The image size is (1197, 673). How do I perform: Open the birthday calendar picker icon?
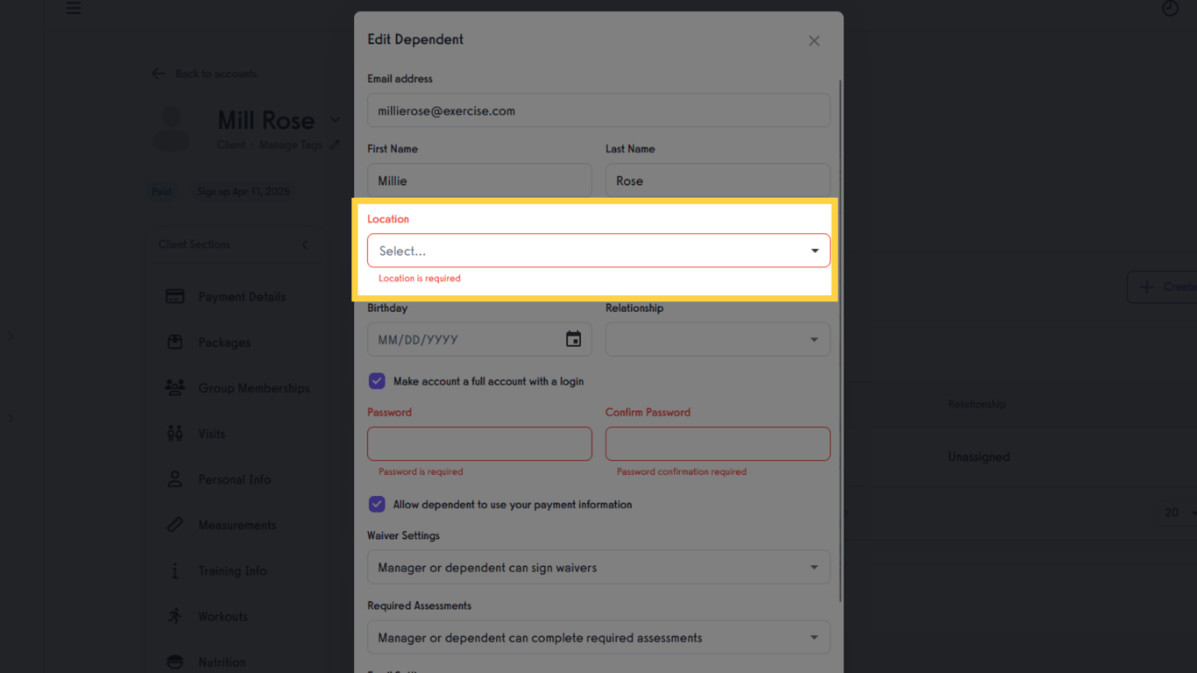tap(573, 339)
